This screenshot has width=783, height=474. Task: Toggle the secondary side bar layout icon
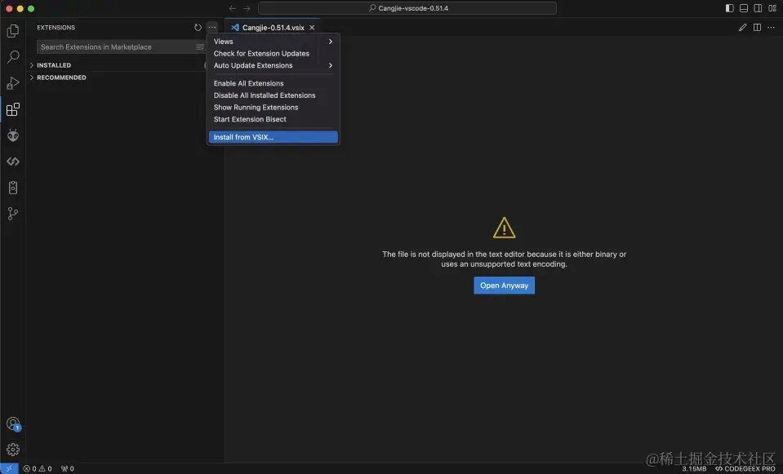tap(758, 8)
